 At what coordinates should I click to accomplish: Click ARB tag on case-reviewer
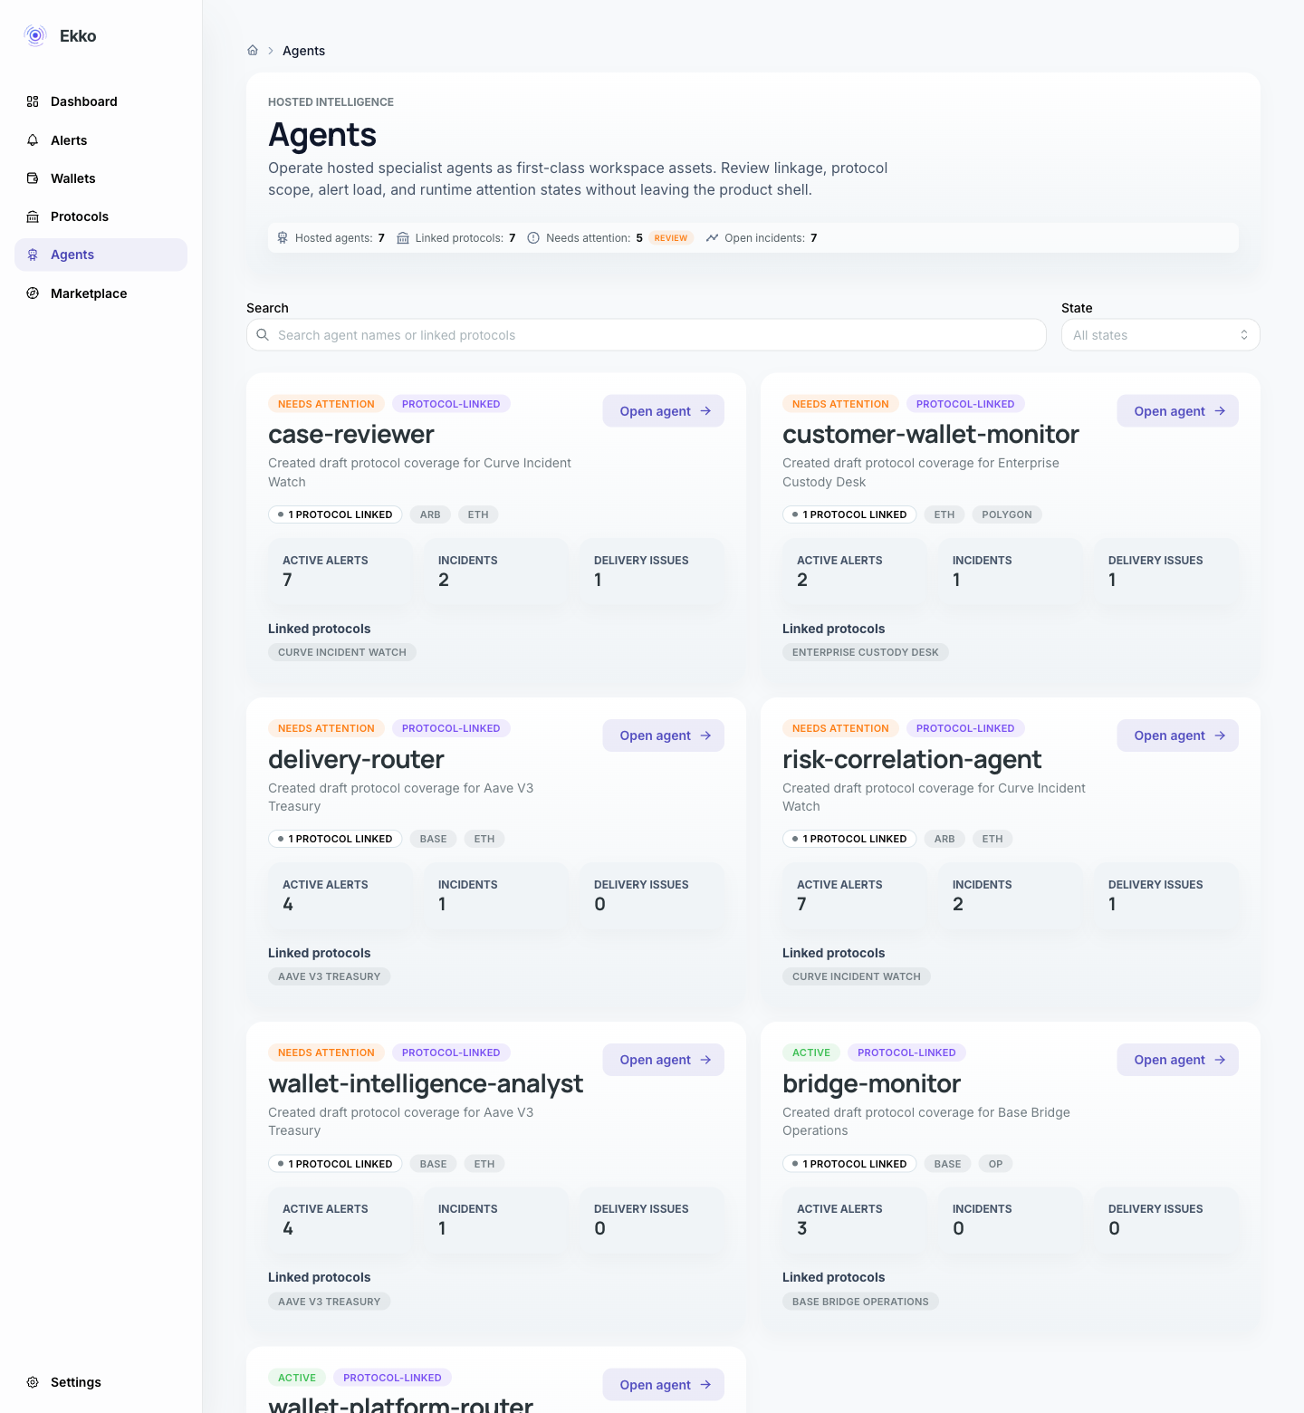tap(430, 514)
